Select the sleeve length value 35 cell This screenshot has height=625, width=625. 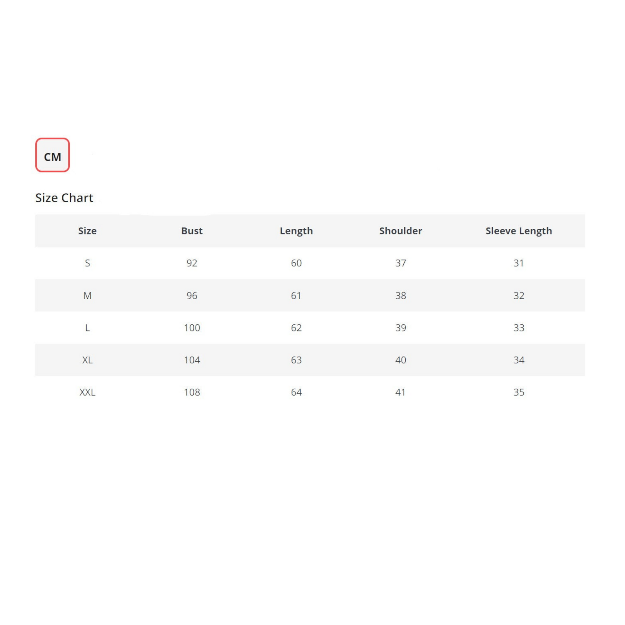click(x=519, y=392)
